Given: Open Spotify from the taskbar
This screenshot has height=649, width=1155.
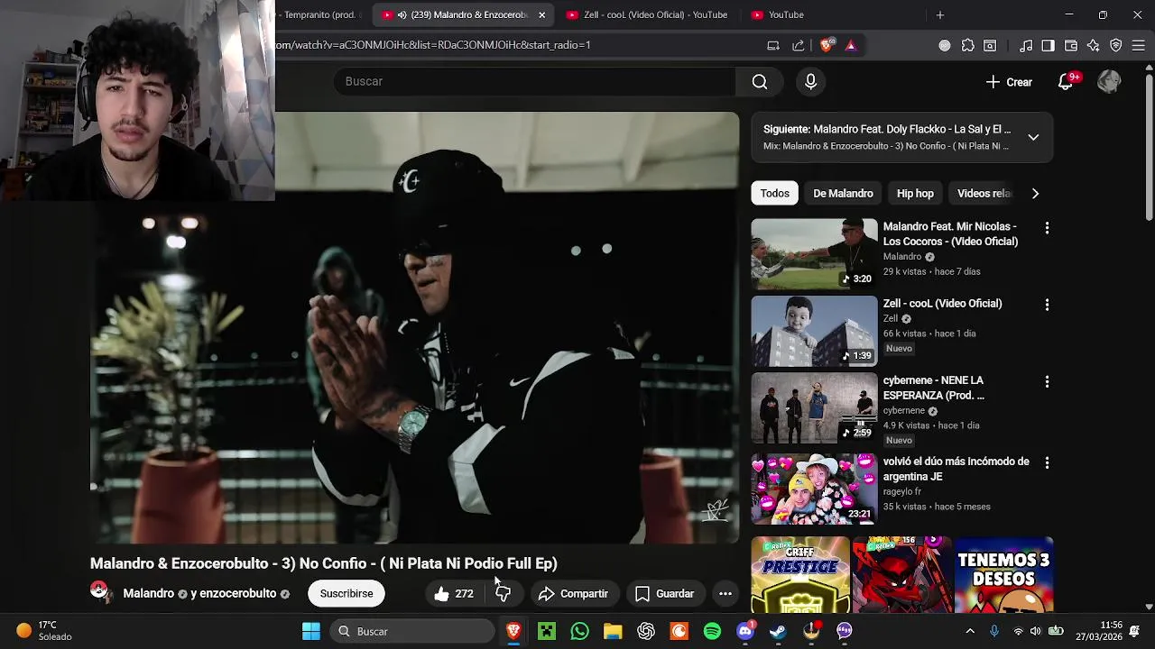Looking at the screenshot, I should [712, 632].
